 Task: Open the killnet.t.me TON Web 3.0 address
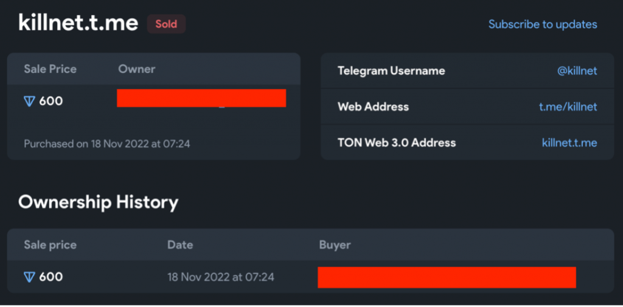pos(569,143)
